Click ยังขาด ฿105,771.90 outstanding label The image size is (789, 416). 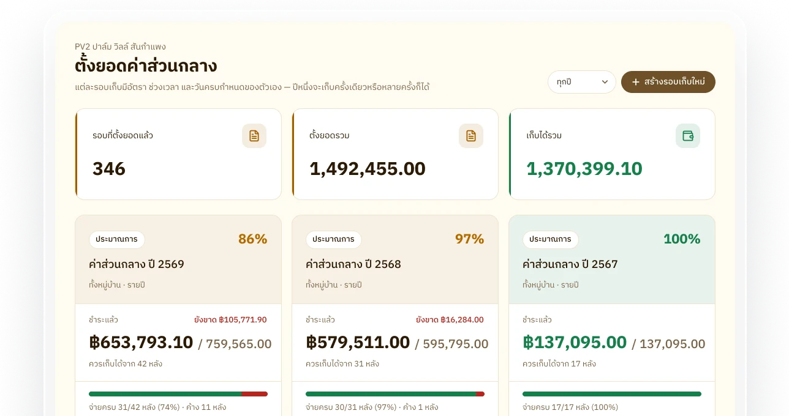[x=230, y=320]
